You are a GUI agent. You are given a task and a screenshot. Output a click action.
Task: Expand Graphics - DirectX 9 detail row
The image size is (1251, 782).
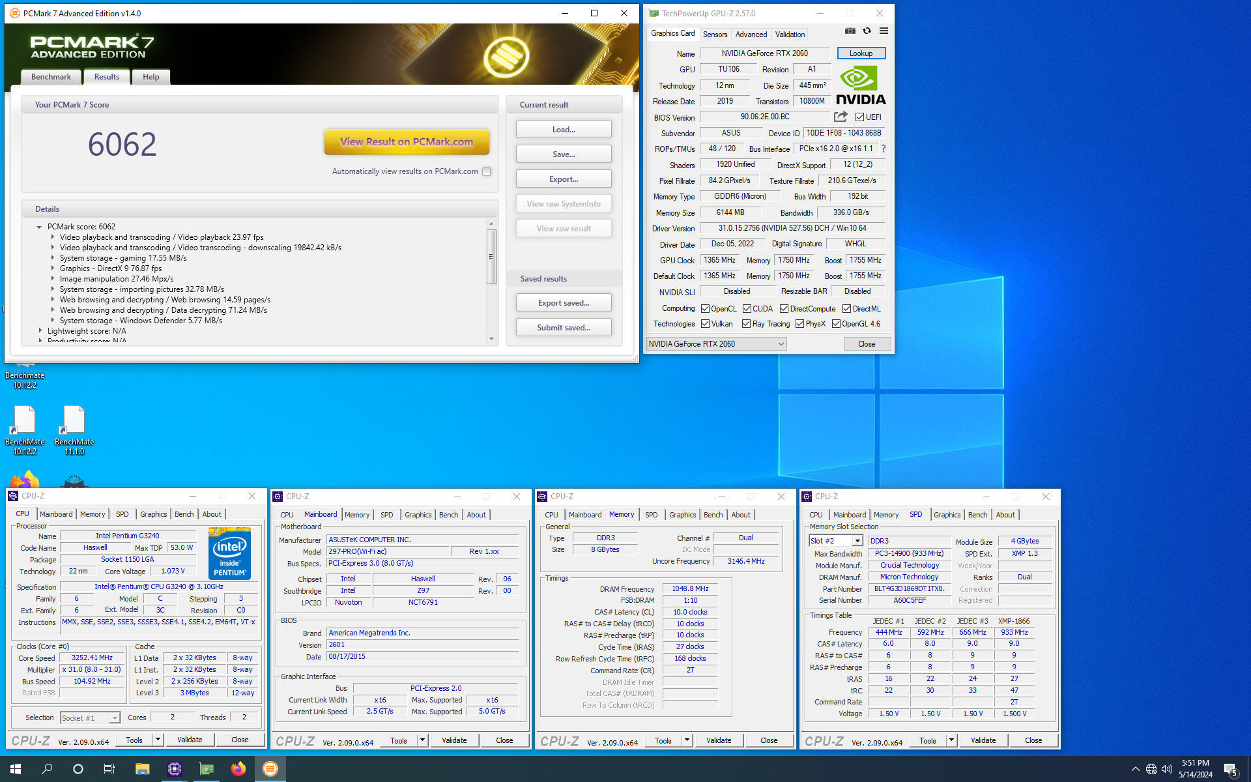(52, 268)
